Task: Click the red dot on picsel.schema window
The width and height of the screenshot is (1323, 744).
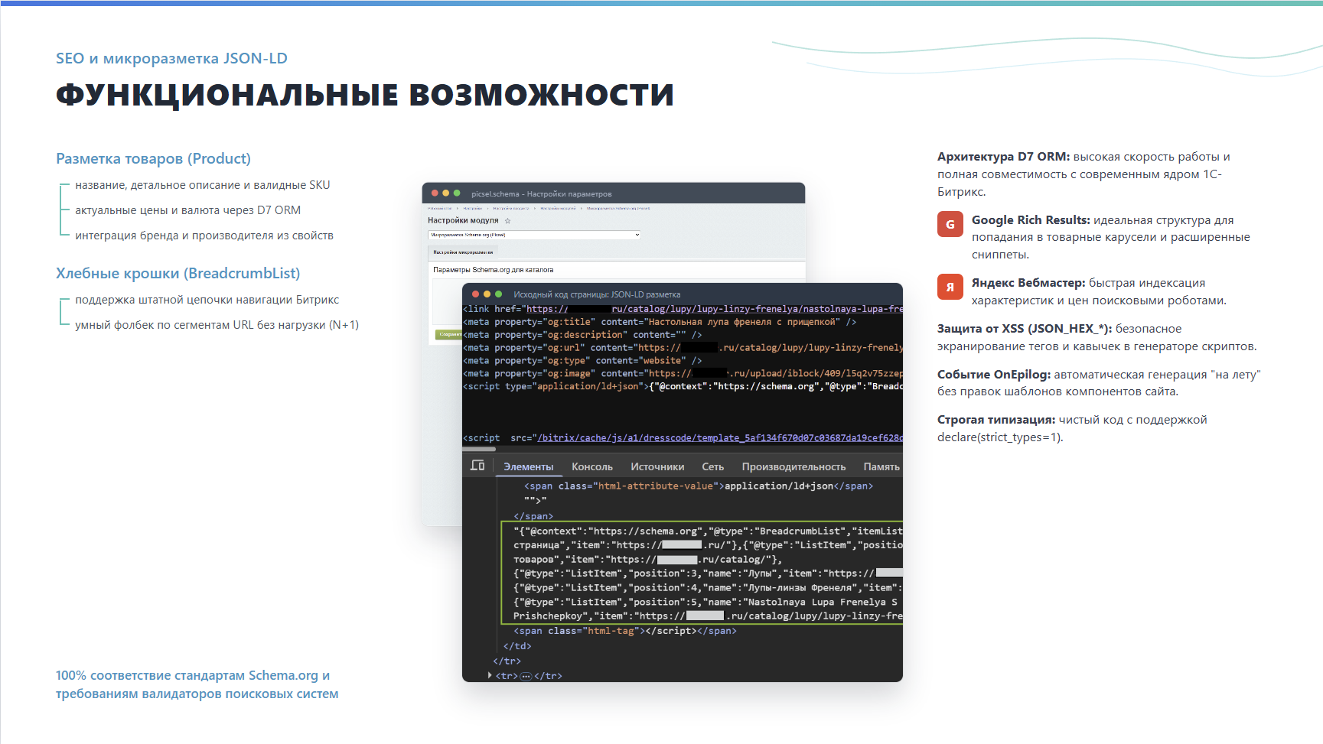Action: click(435, 193)
